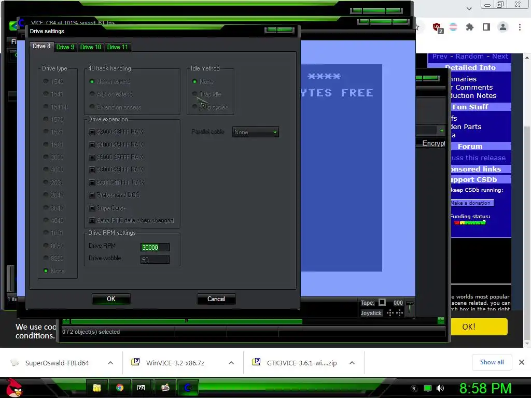The width and height of the screenshot is (531, 398).
Task: Select drive type 1571
Action: tap(53, 132)
